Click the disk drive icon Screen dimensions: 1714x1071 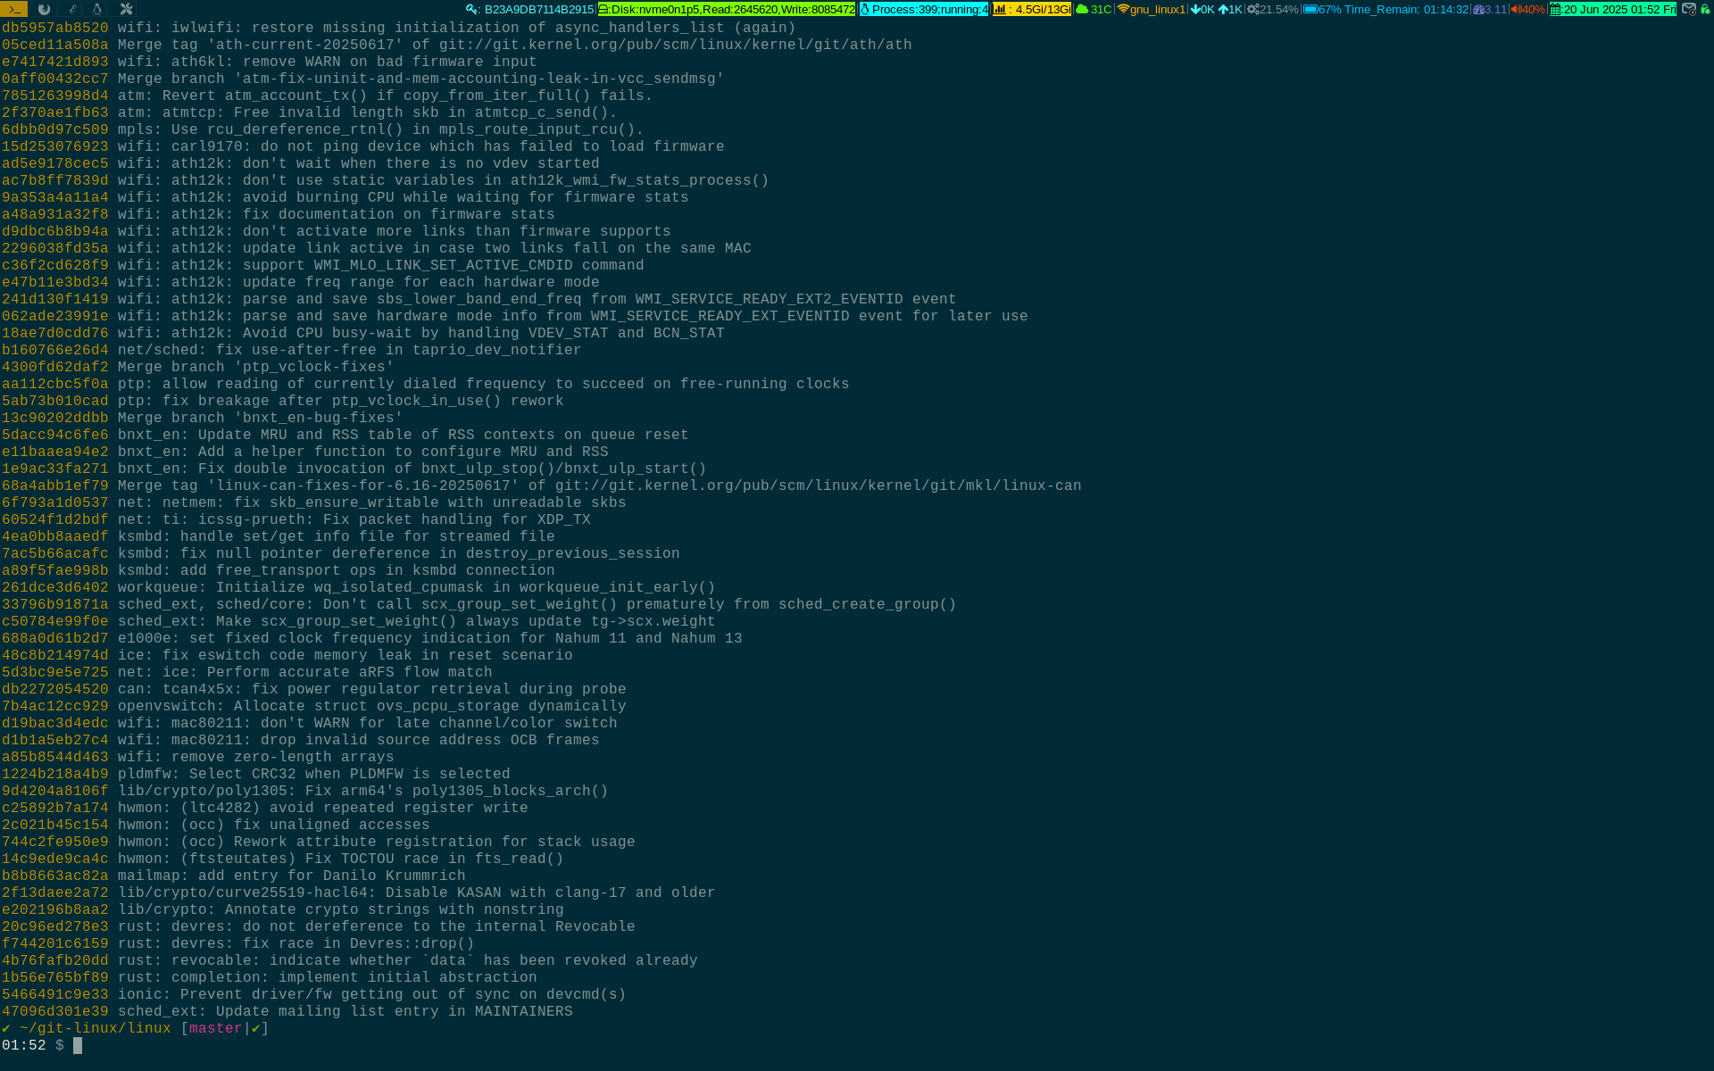pos(603,9)
